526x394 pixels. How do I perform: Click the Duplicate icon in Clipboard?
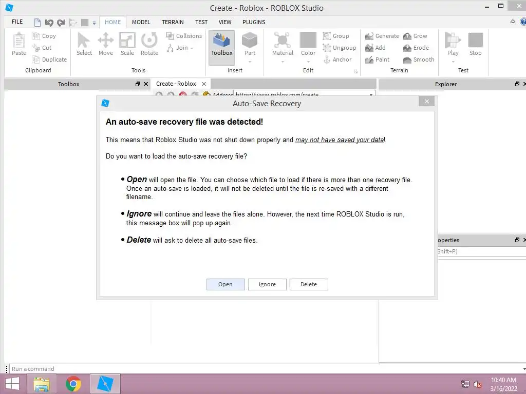click(x=35, y=60)
